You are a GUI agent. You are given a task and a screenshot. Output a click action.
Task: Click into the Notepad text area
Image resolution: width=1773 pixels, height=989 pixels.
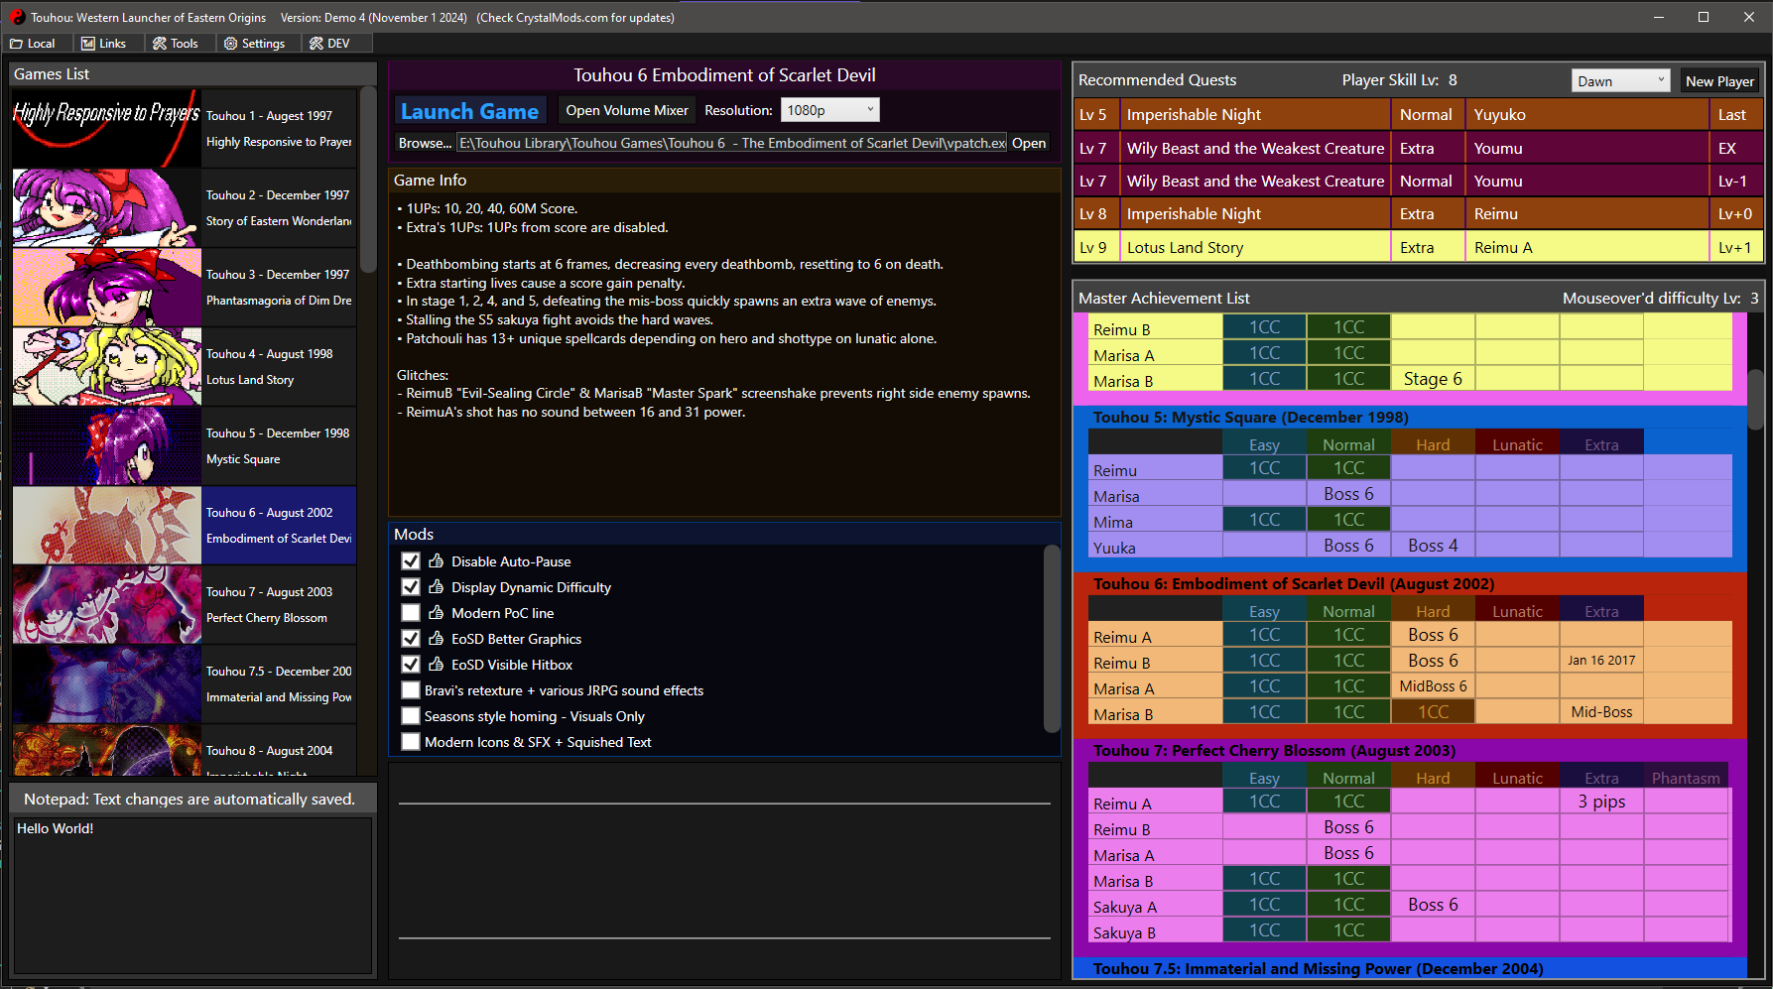point(192,895)
